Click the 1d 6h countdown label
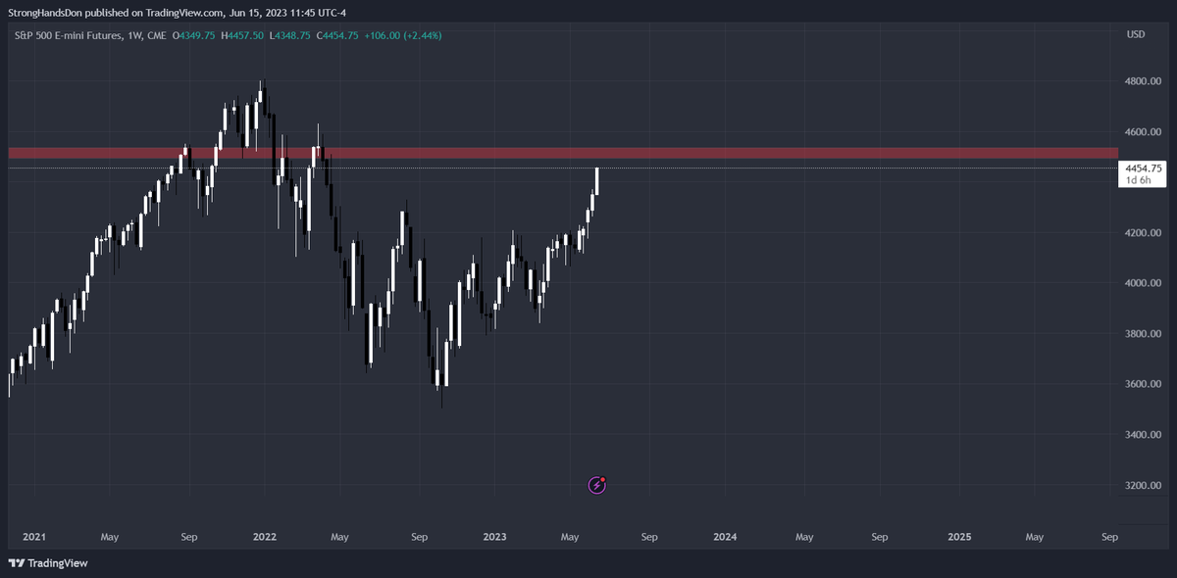Screen dimensions: 1177x578 tap(1138, 180)
